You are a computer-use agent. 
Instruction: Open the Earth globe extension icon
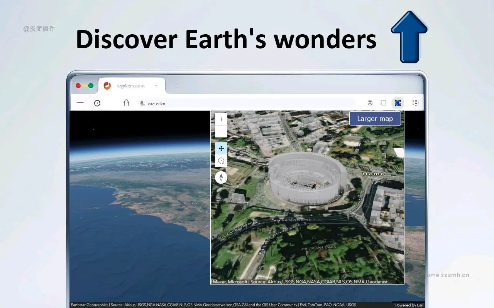click(x=398, y=103)
